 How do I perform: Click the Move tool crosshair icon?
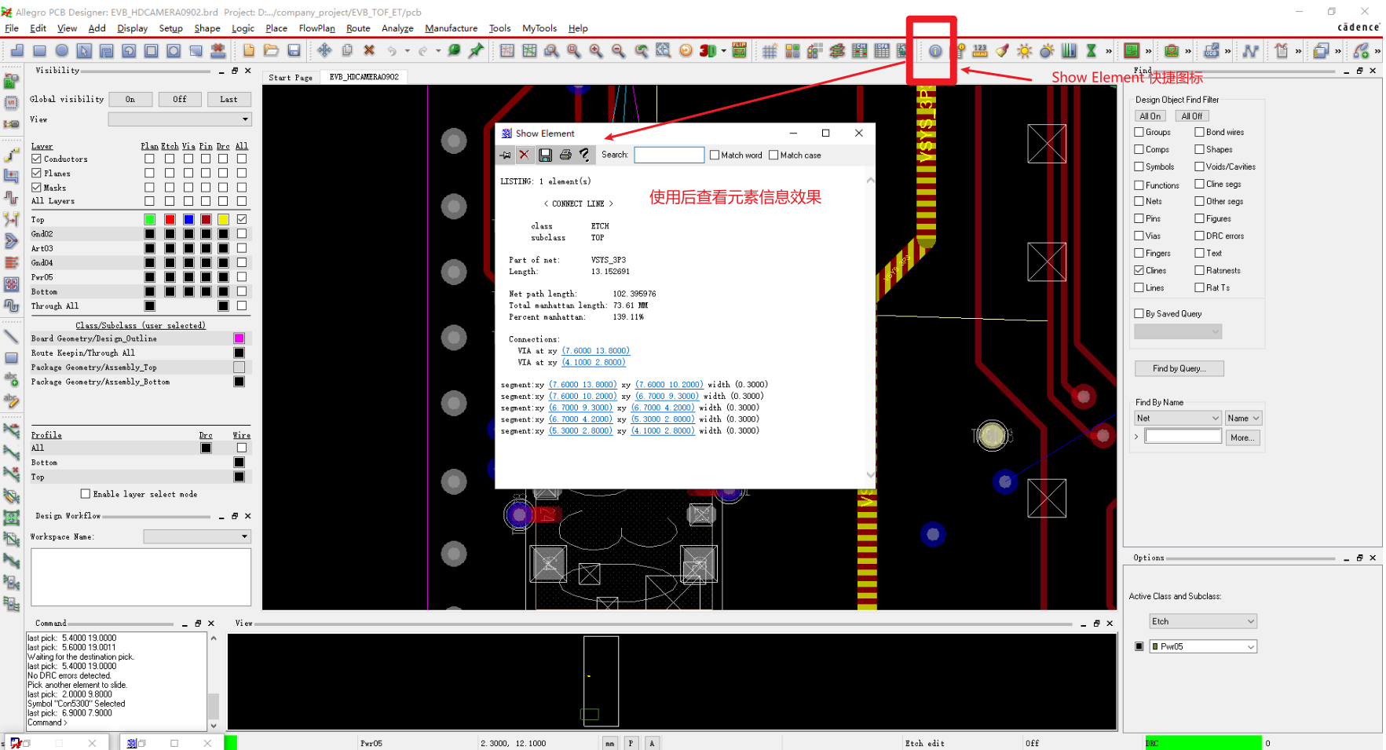(x=324, y=51)
